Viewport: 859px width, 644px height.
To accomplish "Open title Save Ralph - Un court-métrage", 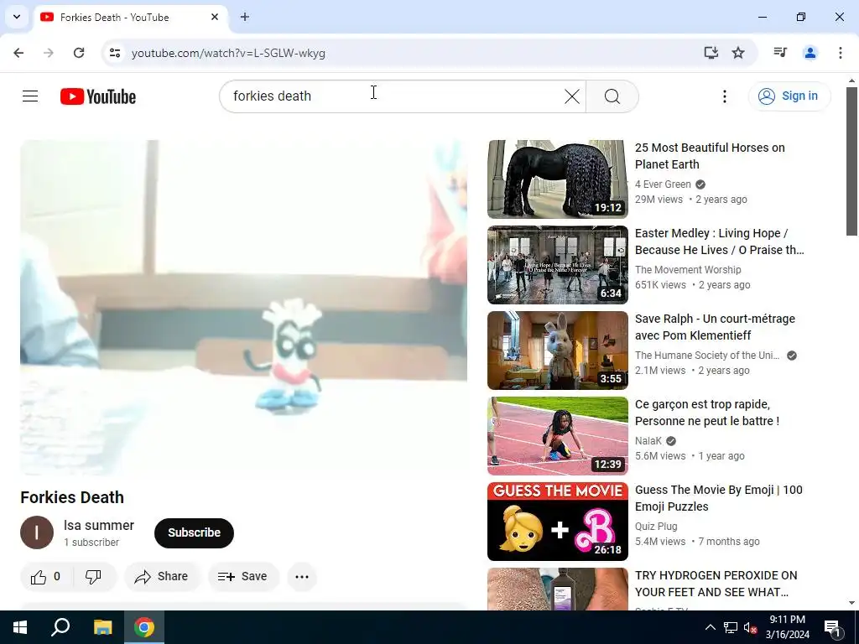I will tap(715, 327).
